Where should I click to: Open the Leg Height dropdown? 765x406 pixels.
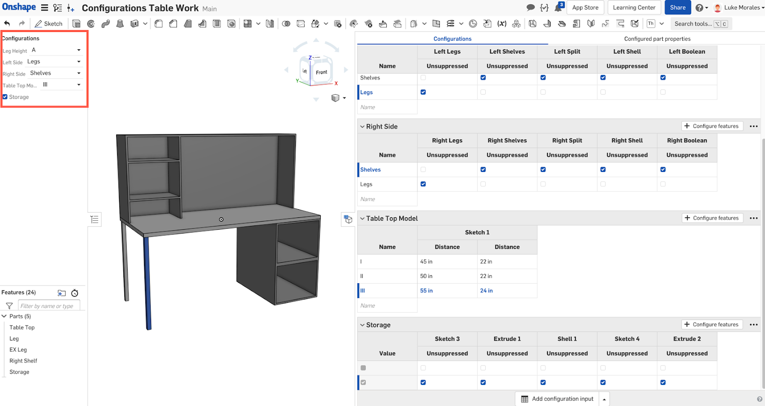click(x=56, y=50)
